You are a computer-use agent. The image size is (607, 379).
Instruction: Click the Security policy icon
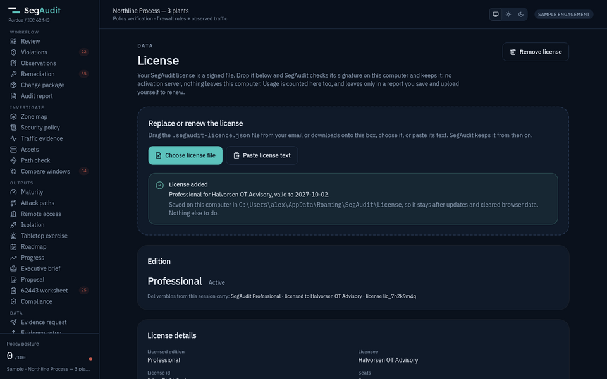tap(13, 128)
